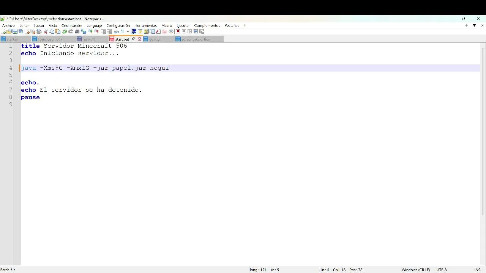This screenshot has height=273, width=486.
Task: Toggle Show All Characters pilcrow icon
Action: point(122,31)
